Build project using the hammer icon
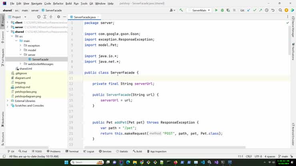The image size is (296, 166). point(181,10)
